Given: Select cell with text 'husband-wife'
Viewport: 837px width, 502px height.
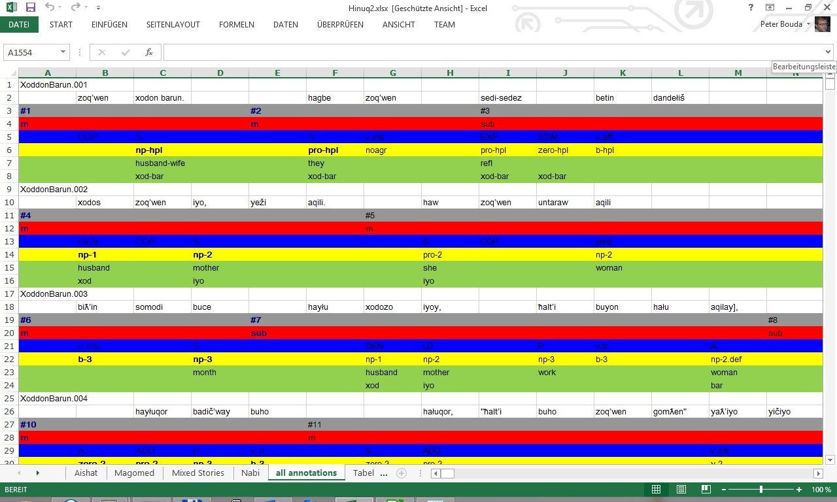Looking at the screenshot, I should [162, 163].
